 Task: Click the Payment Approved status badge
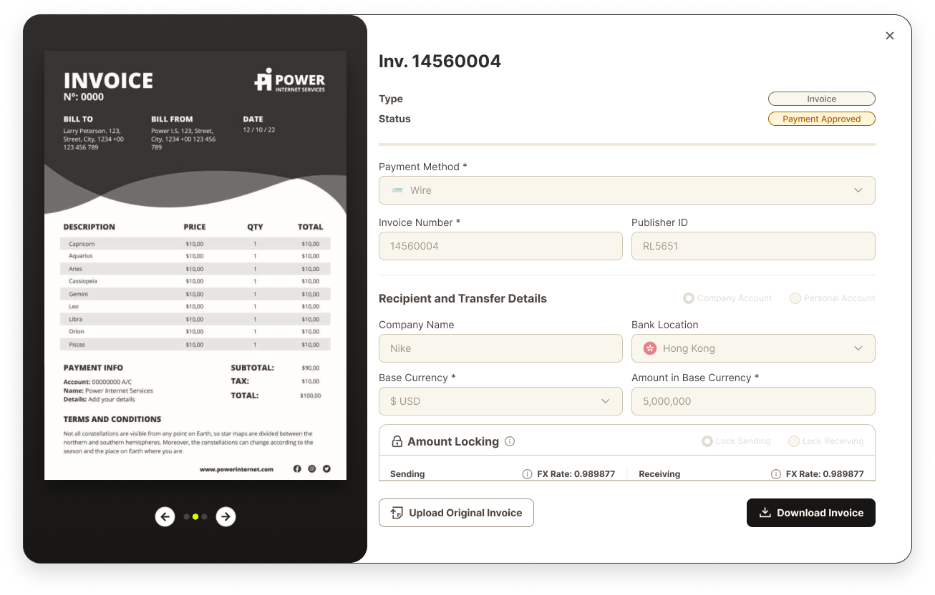pos(821,119)
